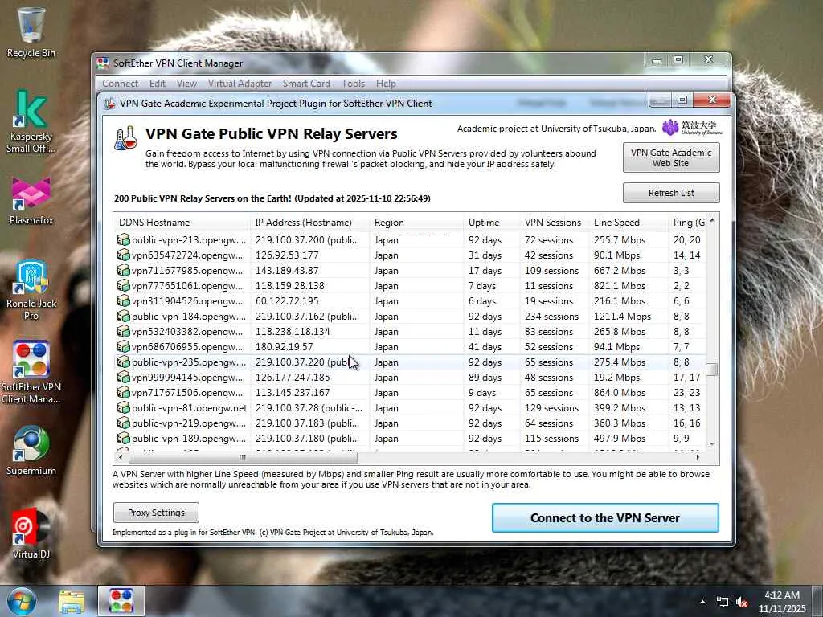
Task: Click the server icon of public-vpn-184 row
Action: 123,316
